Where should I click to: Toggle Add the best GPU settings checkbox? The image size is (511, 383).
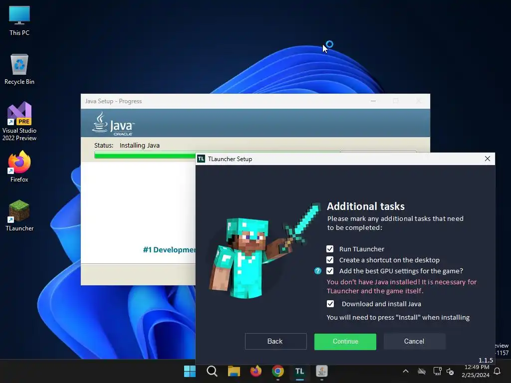(330, 271)
